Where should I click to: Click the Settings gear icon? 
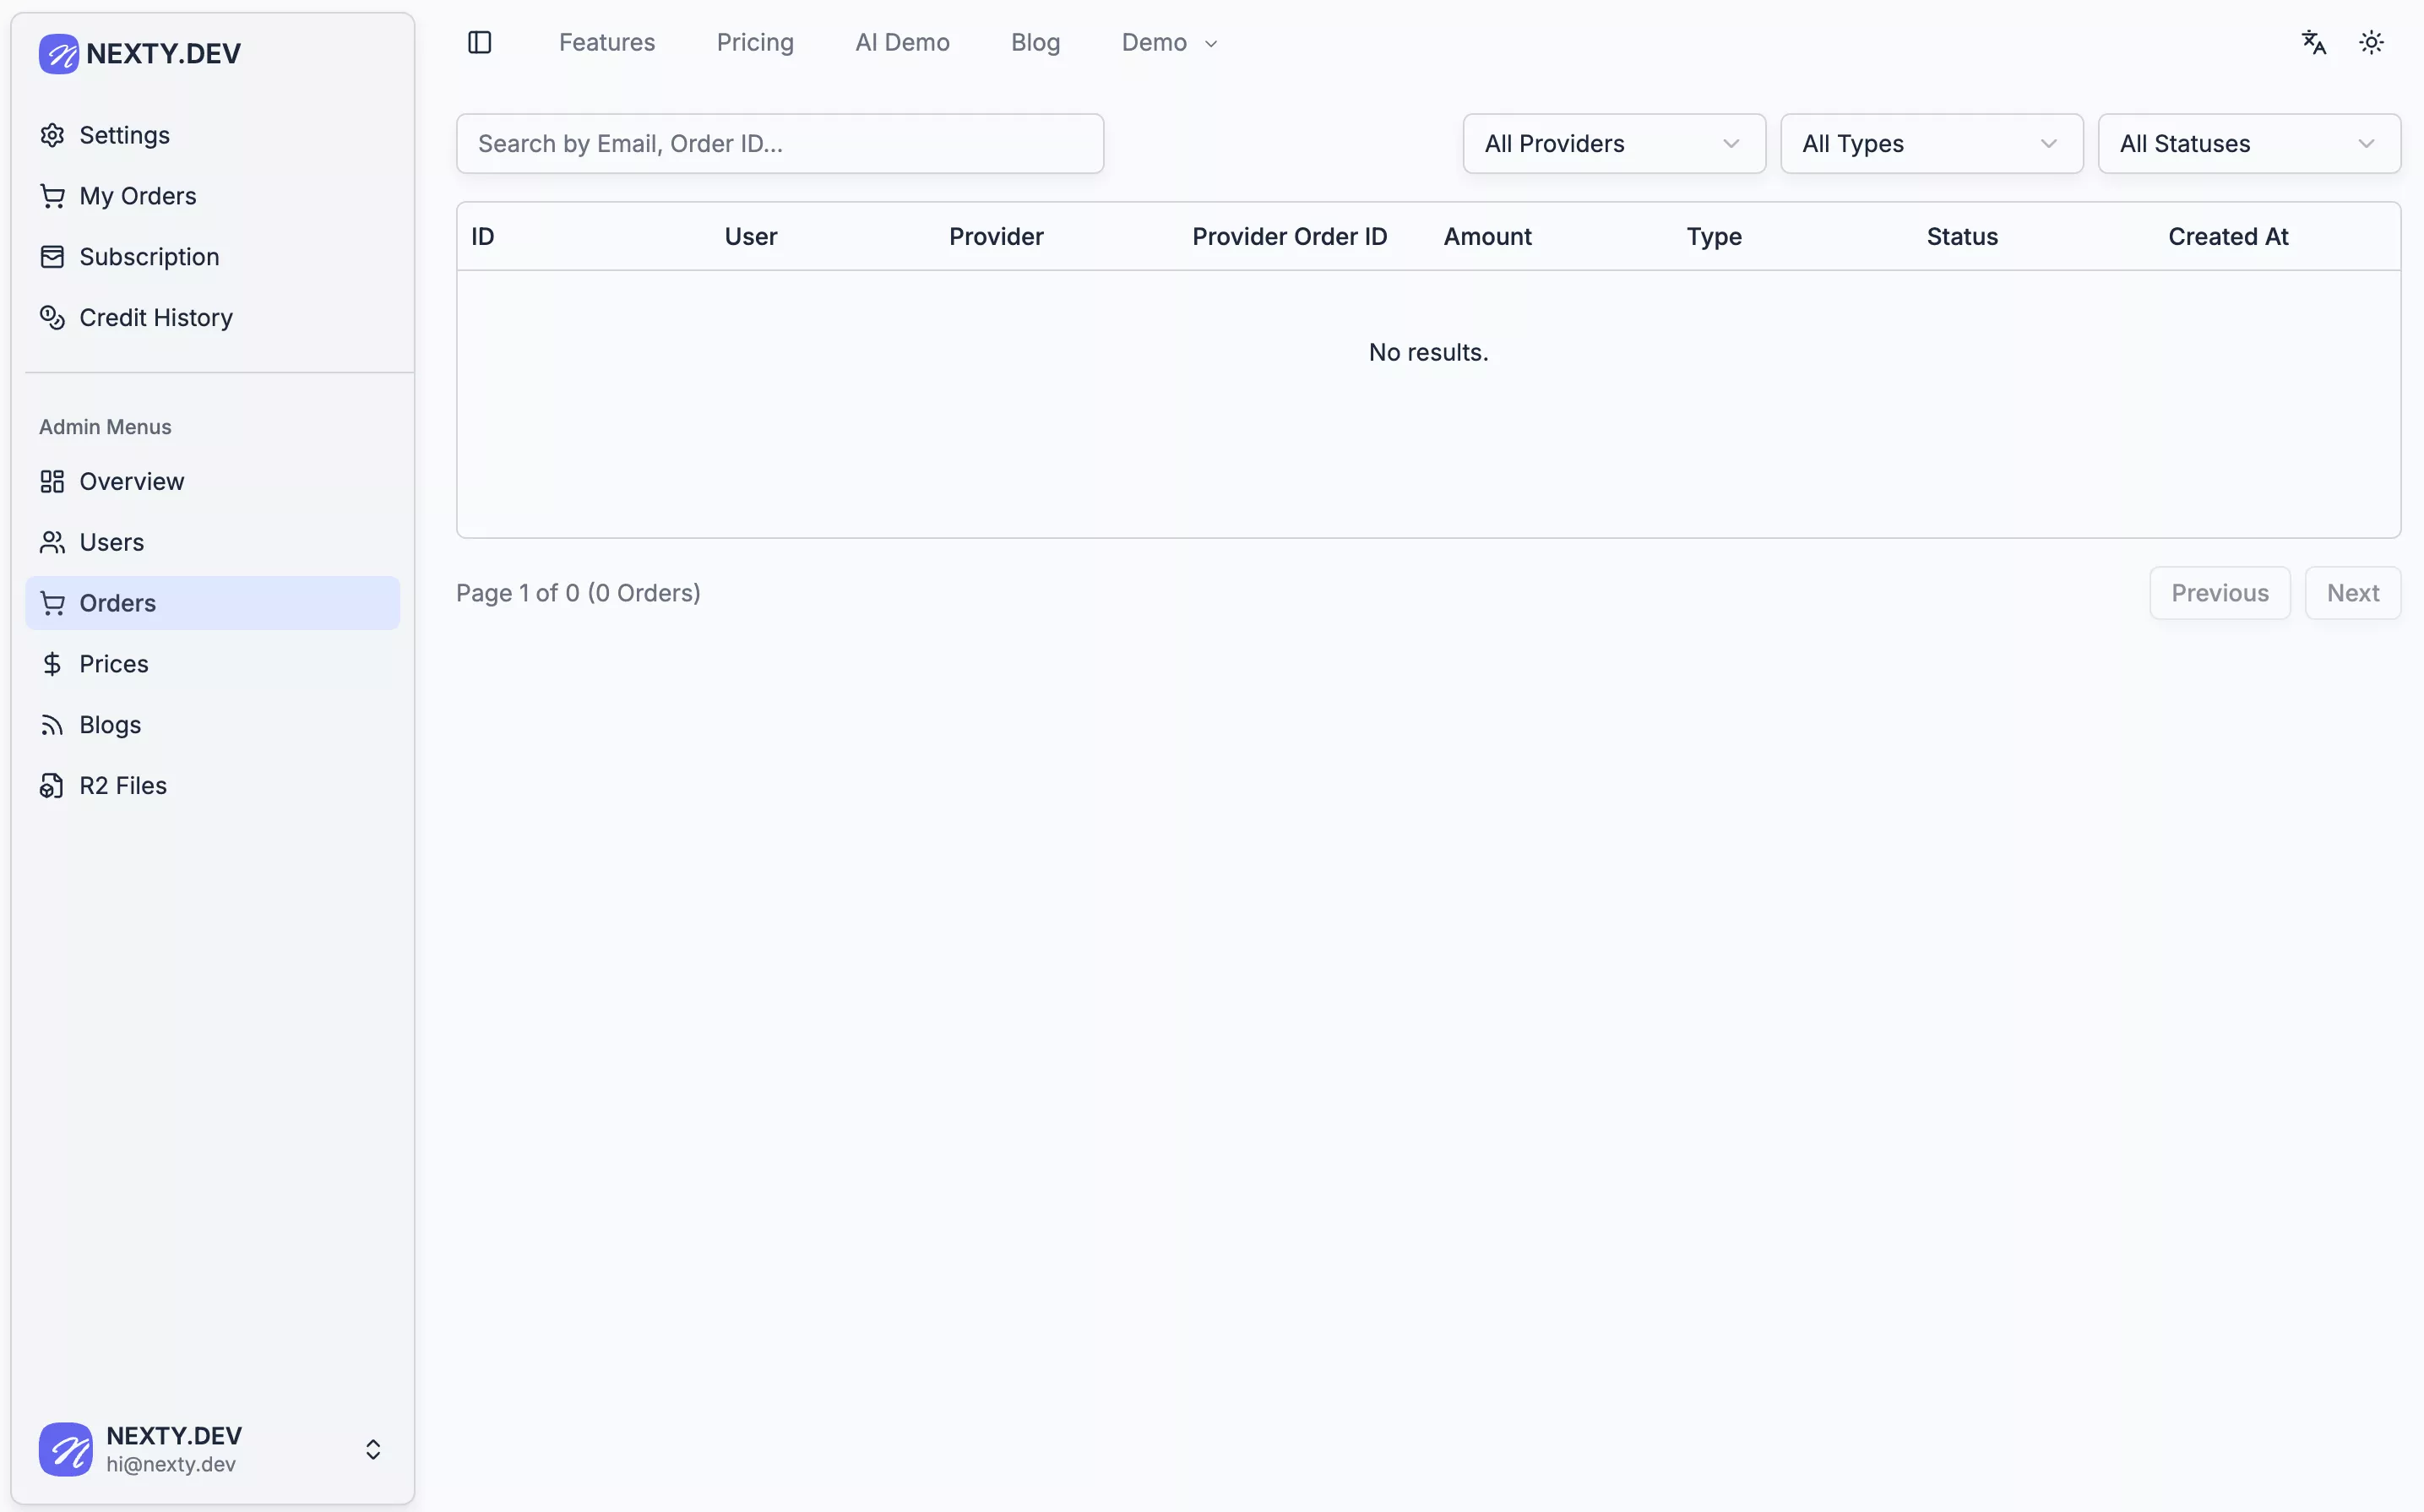click(52, 135)
